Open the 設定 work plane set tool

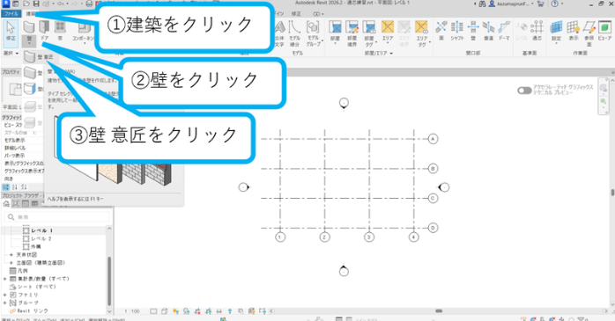(x=556, y=32)
